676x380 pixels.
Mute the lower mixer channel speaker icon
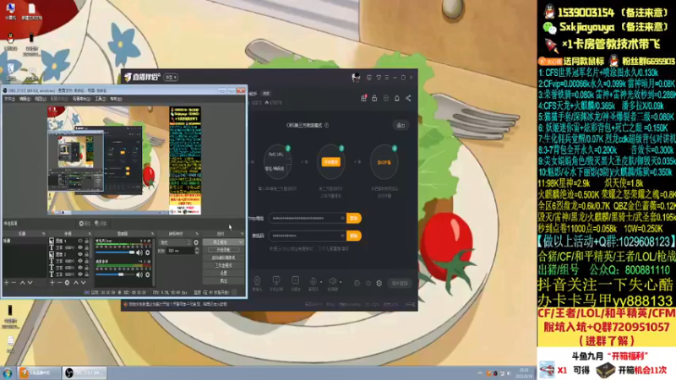tap(139, 274)
